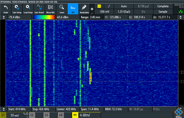The width and height of the screenshot is (184, 118).
Task: Open the Start frequency stepper arrows
Action: click(4, 109)
